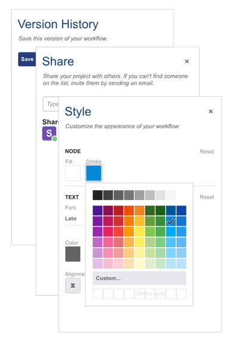Open the Custom... color option
This screenshot has width=239, height=345.
click(x=139, y=278)
